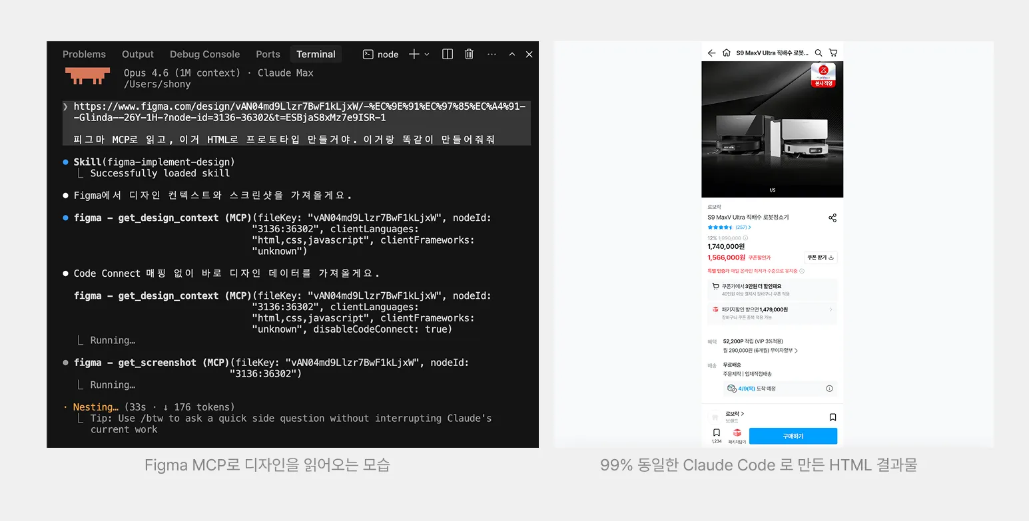The width and height of the screenshot is (1029, 521).
Task: Open terminal panel more actions menu
Action: [492, 55]
